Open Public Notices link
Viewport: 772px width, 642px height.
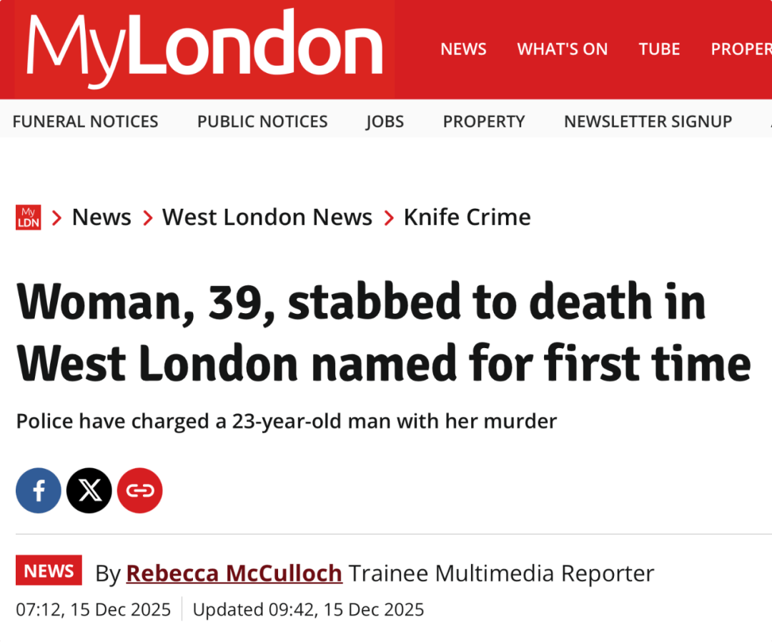(x=262, y=122)
